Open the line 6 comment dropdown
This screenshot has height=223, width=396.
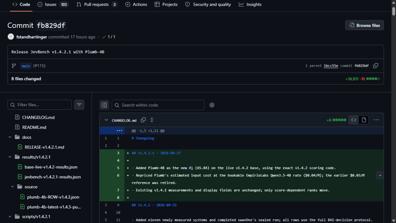click(380, 175)
